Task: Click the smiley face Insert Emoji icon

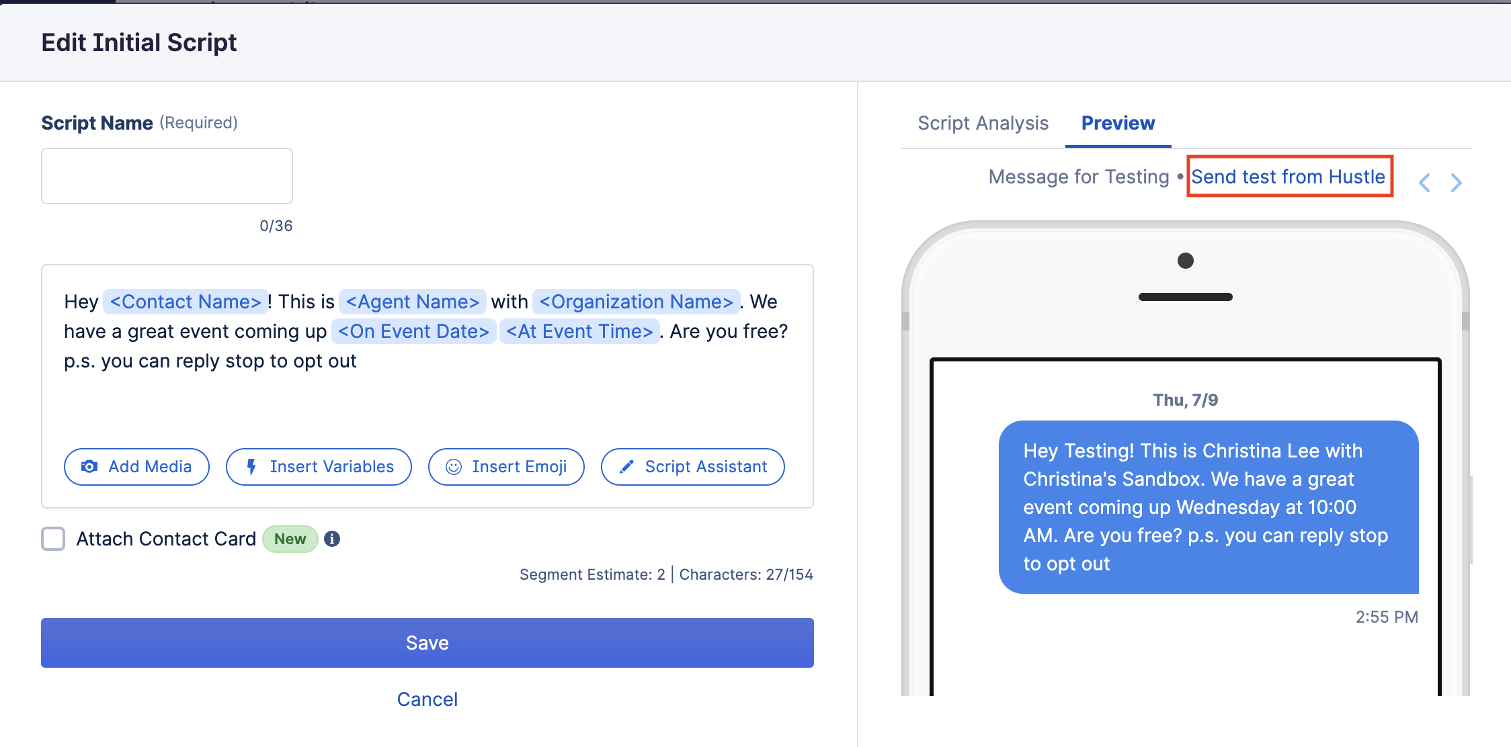Action: [454, 467]
